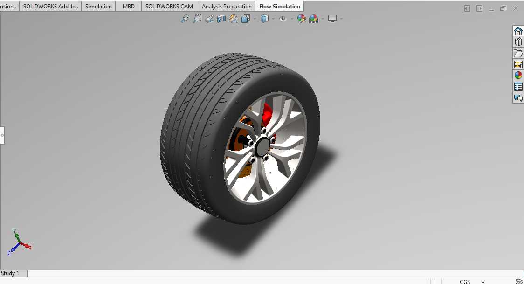Click the X axis of the triad
Image resolution: width=524 pixels, height=284 pixels.
point(25,246)
